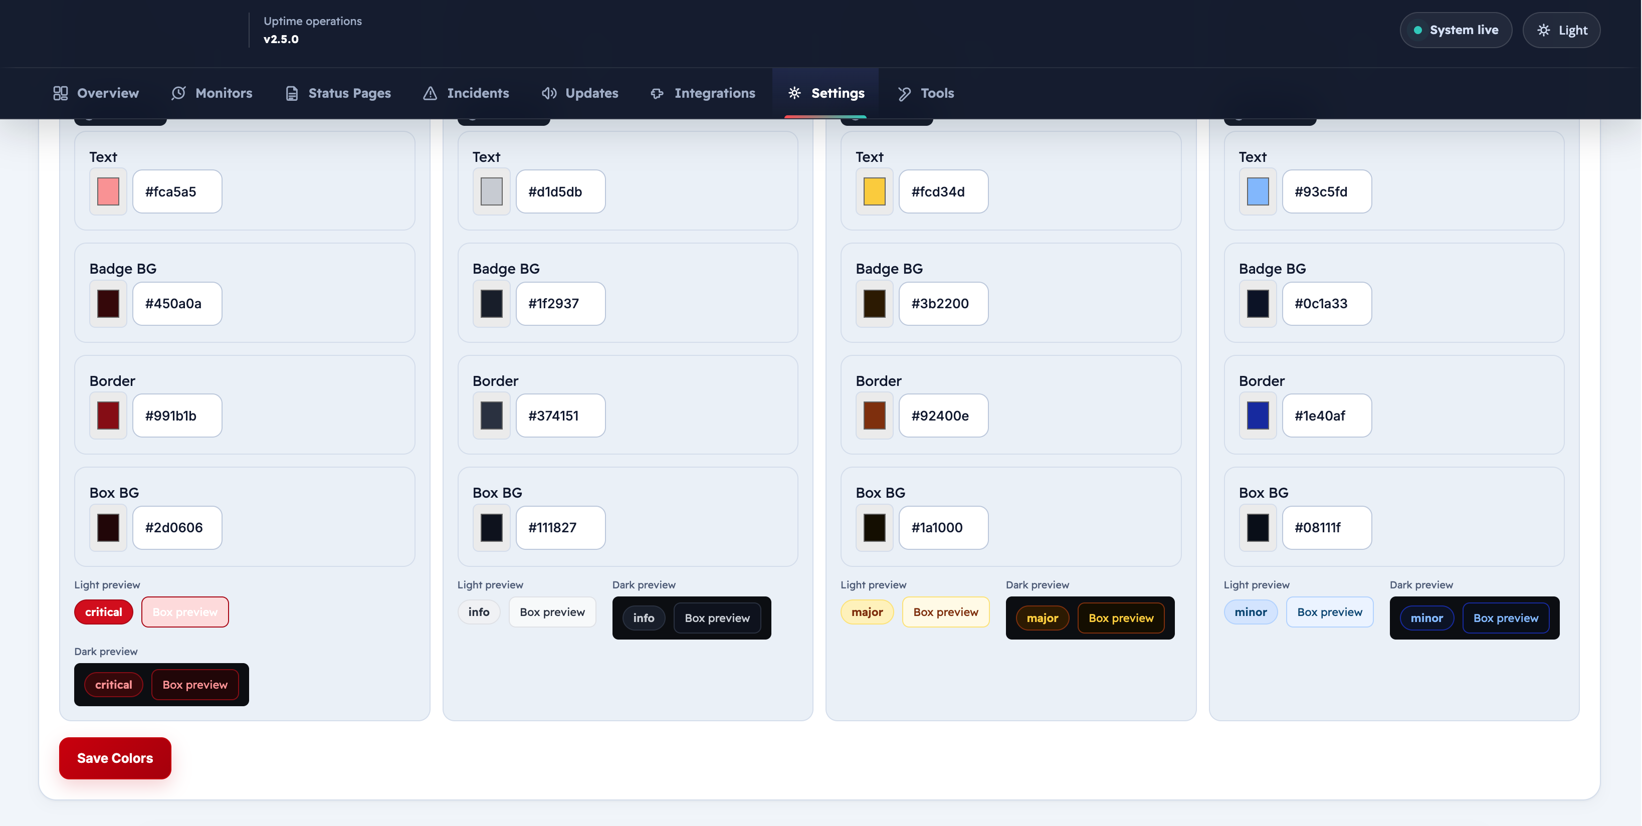This screenshot has height=826, width=1642.
Task: Click the Overview grid icon
Action: [x=61, y=93]
